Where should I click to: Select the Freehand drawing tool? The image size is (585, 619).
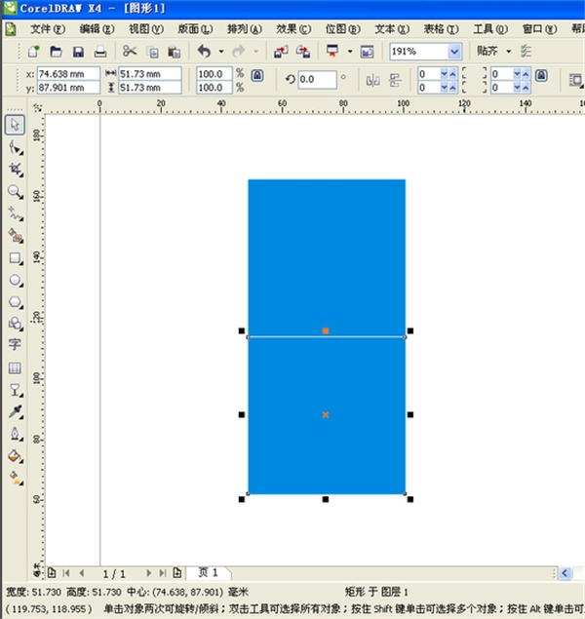(16, 213)
